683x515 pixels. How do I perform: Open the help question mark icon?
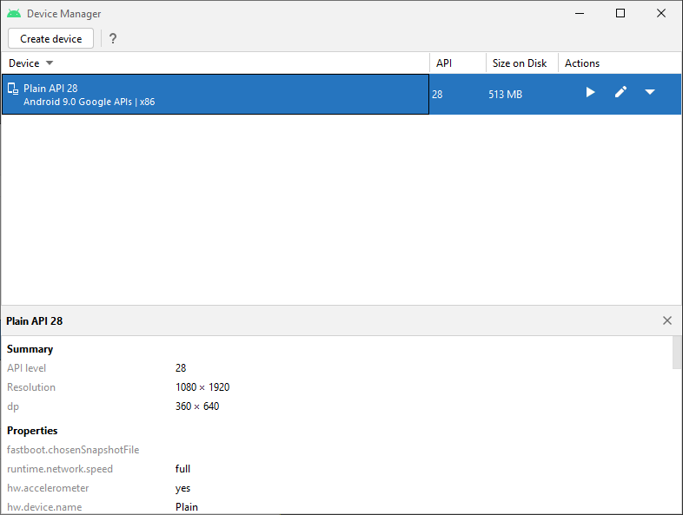(x=113, y=39)
